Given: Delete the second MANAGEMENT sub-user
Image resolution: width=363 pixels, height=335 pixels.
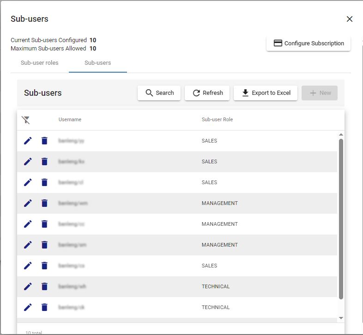Looking at the screenshot, I should coord(44,224).
